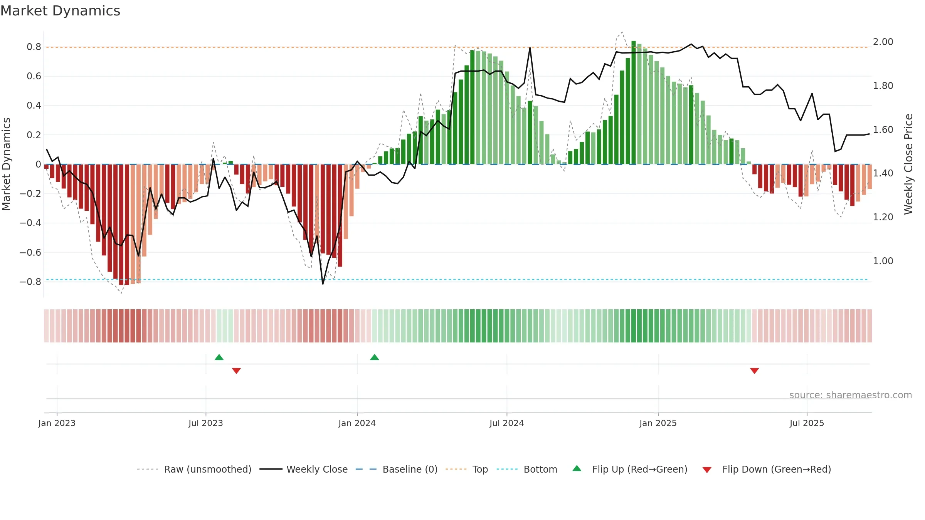Click the 0.2 left axis tick
This screenshot has height=520, width=925.
[x=34, y=135]
